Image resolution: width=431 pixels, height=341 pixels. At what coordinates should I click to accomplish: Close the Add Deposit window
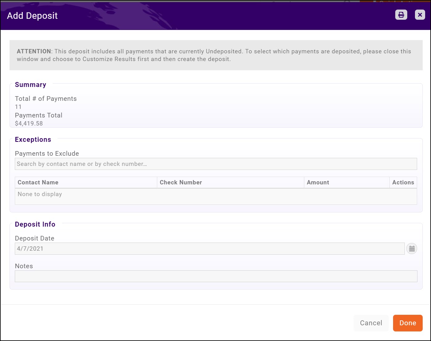420,14
